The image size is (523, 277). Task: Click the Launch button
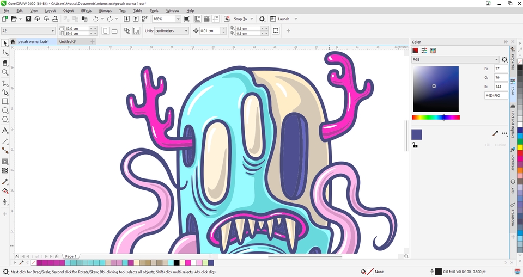(284, 19)
